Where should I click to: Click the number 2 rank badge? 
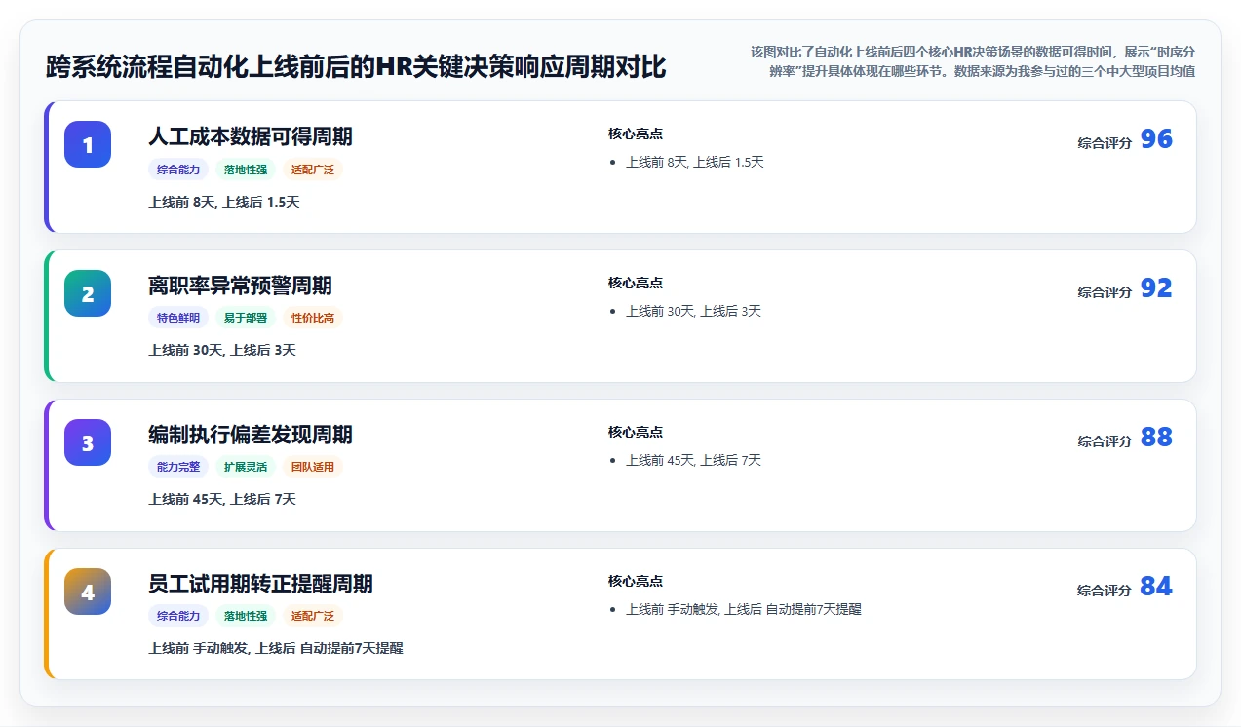pos(88,293)
